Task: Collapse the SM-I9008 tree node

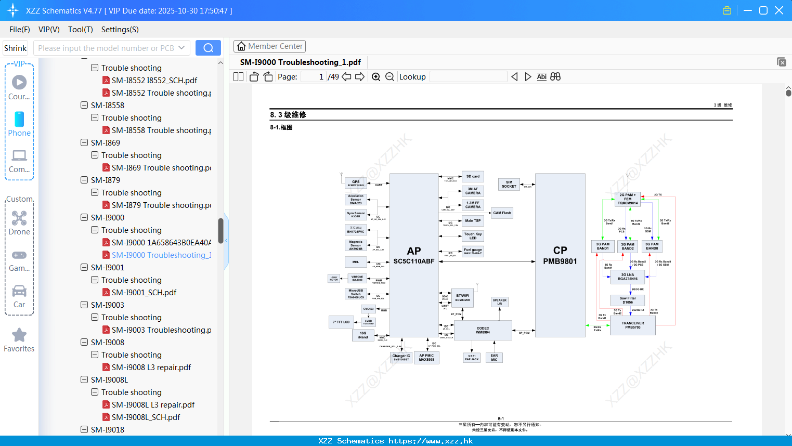Action: click(84, 342)
